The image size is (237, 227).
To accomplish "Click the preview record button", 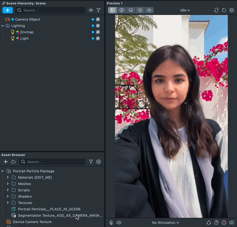I will (224, 223).
